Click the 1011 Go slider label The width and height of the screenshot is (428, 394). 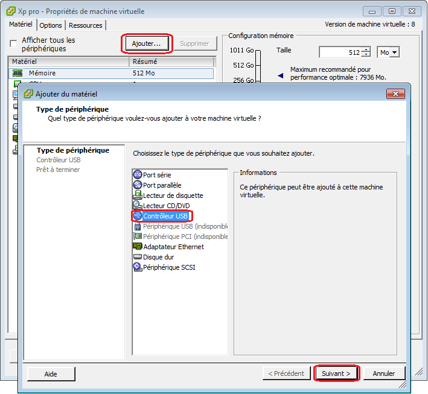[x=242, y=50]
